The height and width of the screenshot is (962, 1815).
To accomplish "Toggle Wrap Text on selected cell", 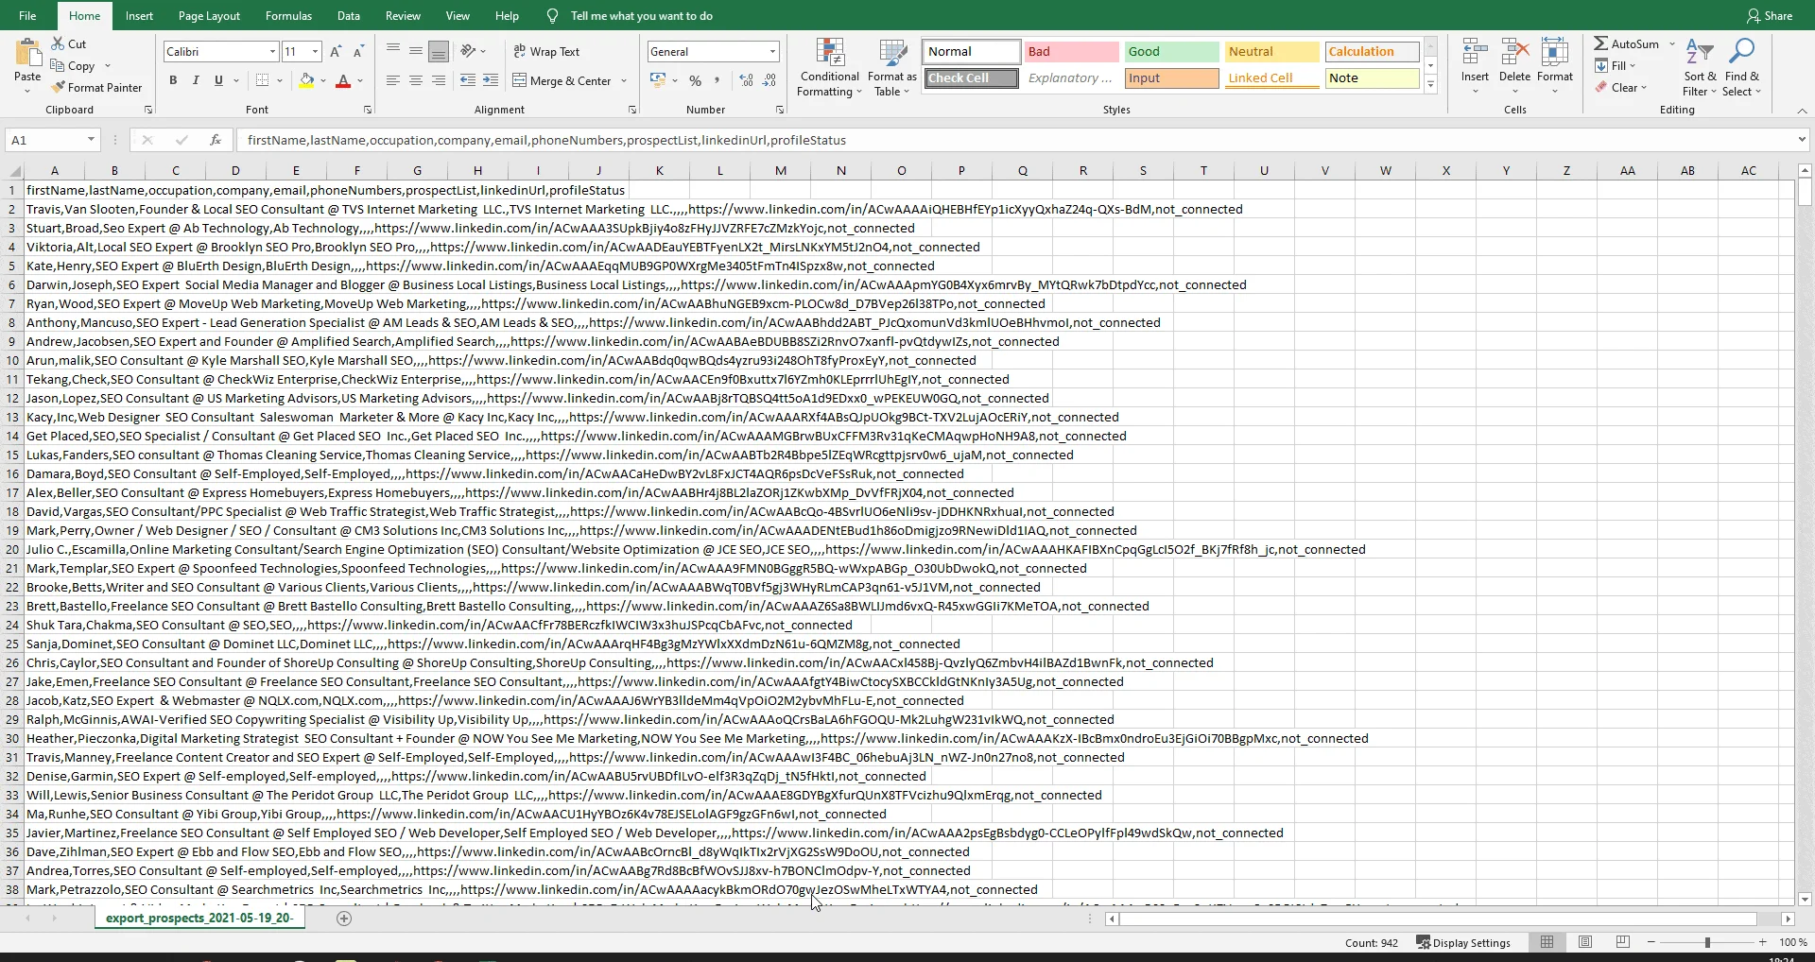I will tap(546, 51).
